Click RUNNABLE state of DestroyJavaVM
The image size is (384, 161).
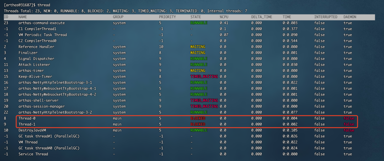[199, 130]
